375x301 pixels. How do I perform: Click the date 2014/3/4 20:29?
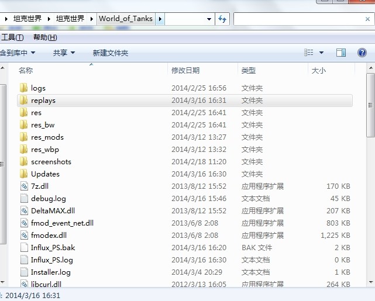tap(197, 272)
